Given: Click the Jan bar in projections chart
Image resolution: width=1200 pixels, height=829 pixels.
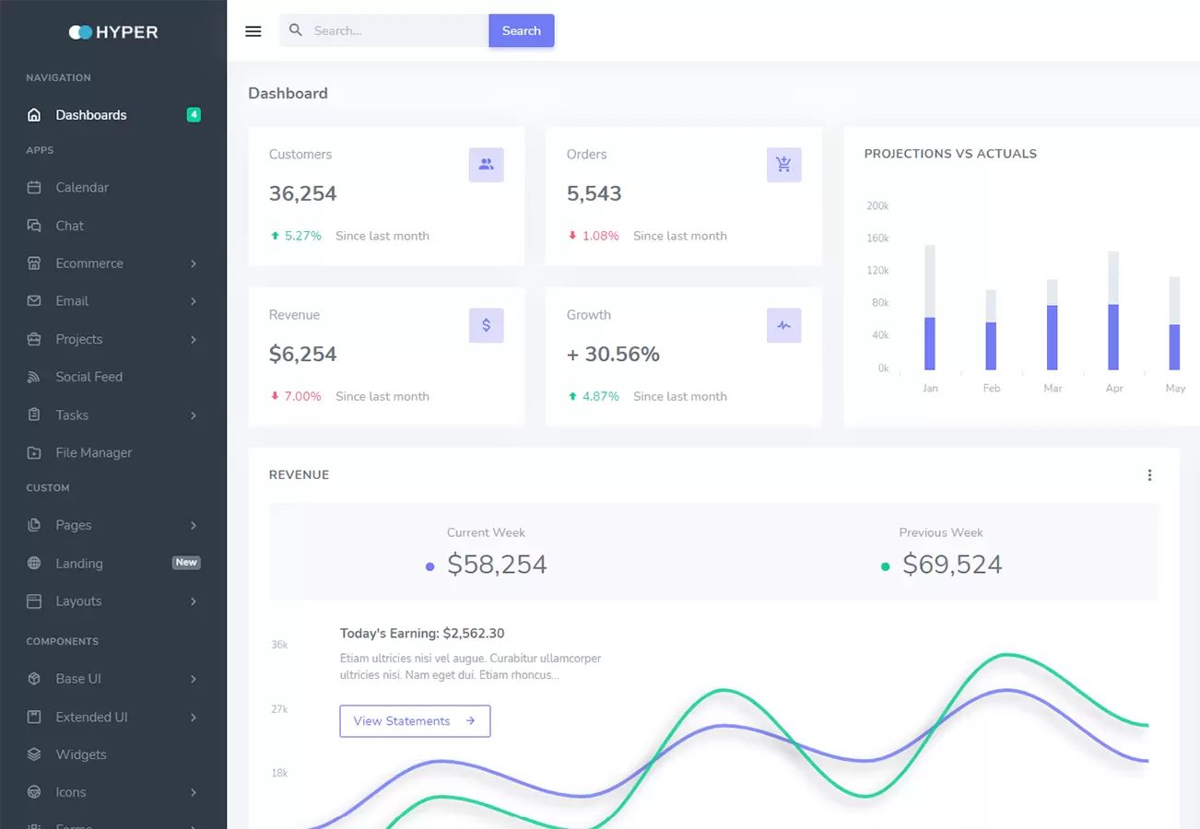Looking at the screenshot, I should [930, 308].
